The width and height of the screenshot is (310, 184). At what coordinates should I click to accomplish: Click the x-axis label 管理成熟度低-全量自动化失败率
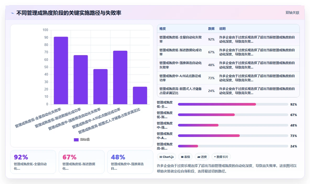pyautogui.click(x=38, y=118)
